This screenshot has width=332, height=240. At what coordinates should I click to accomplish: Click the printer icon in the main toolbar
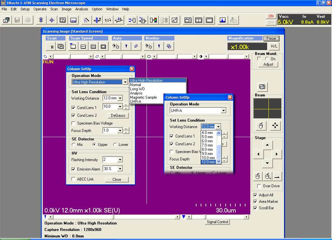[28, 20]
